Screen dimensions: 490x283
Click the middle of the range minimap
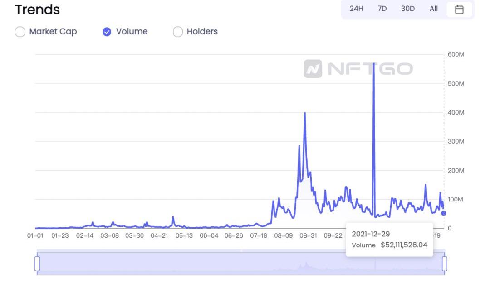click(241, 263)
